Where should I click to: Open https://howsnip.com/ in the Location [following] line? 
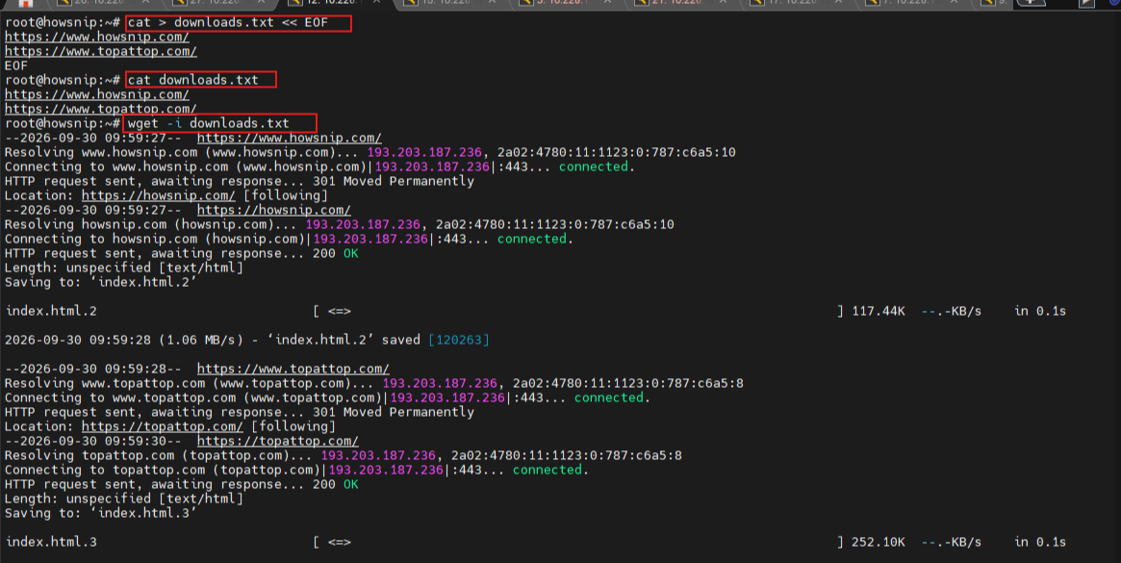coord(158,195)
